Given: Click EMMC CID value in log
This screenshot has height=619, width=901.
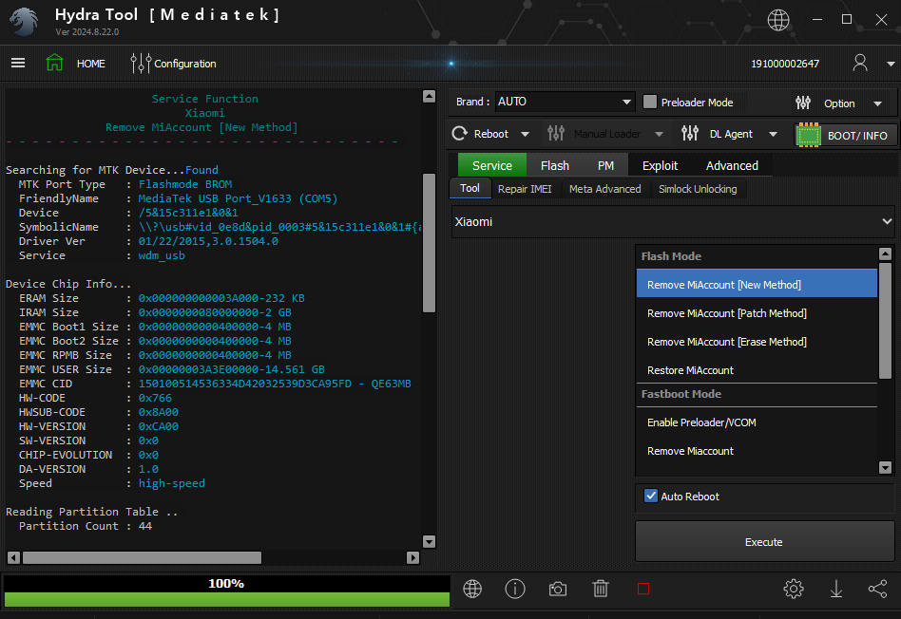Looking at the screenshot, I should pyautogui.click(x=275, y=384).
